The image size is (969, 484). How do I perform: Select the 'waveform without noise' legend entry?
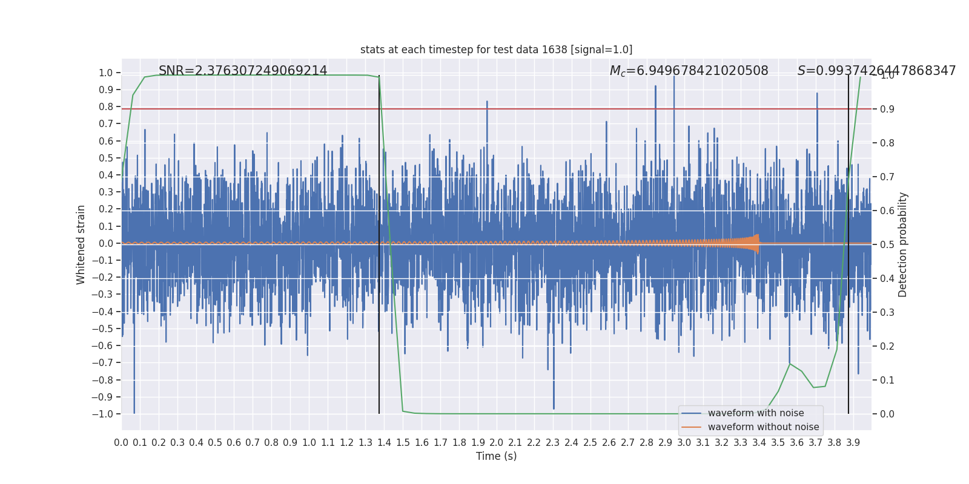[763, 427]
